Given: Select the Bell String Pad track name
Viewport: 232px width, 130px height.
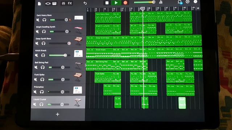Looking at the screenshot, I should pyautogui.click(x=41, y=62).
